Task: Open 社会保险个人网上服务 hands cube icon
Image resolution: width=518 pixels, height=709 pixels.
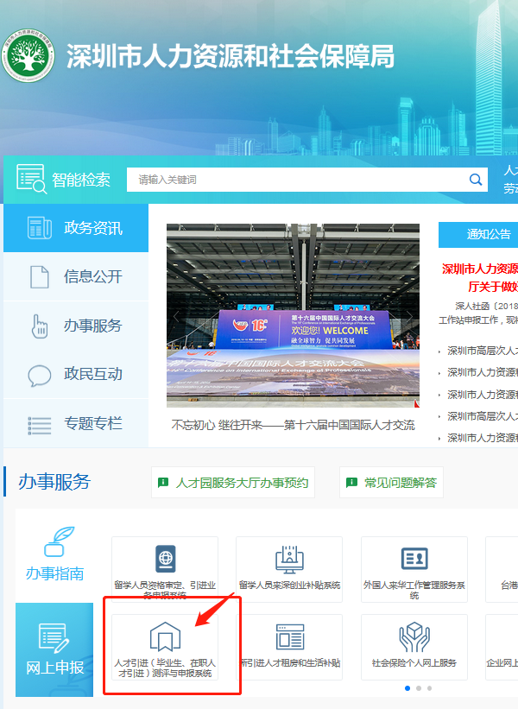Action: tap(414, 637)
